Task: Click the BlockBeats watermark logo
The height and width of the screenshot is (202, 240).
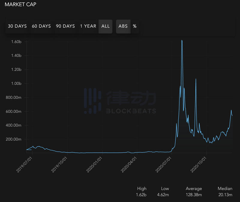Action: click(120, 99)
